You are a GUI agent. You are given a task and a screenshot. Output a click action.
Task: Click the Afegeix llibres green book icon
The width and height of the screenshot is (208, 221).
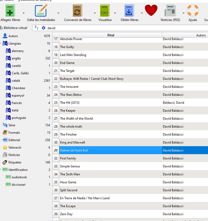click(10, 11)
